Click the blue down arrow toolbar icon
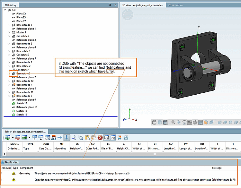Viewport: 241px width, 188px height. click(x=66, y=137)
